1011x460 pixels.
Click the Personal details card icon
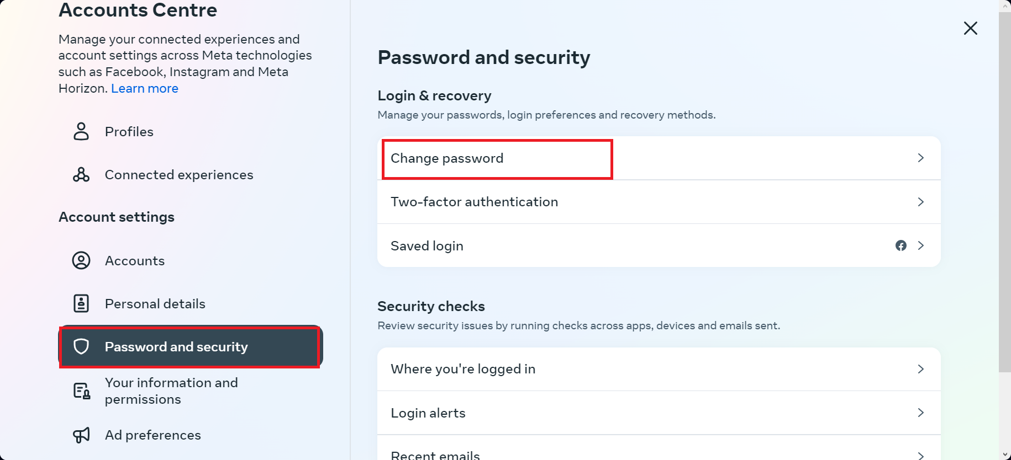coord(81,303)
